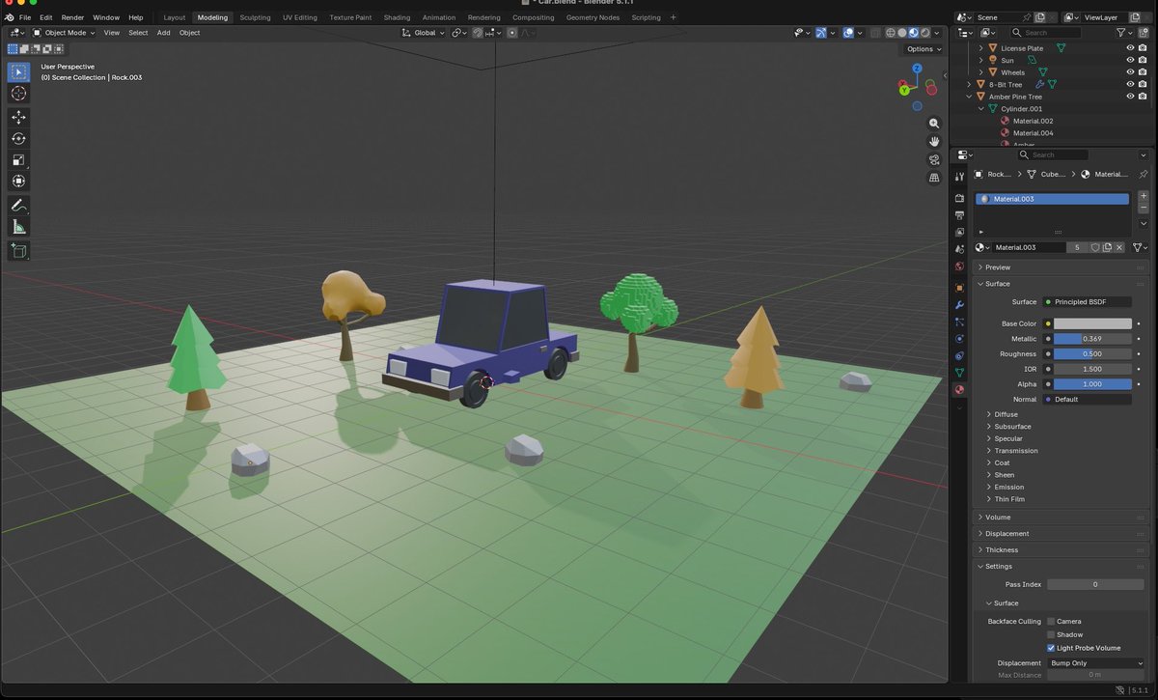Open the Physics properties tab icon

click(959, 339)
